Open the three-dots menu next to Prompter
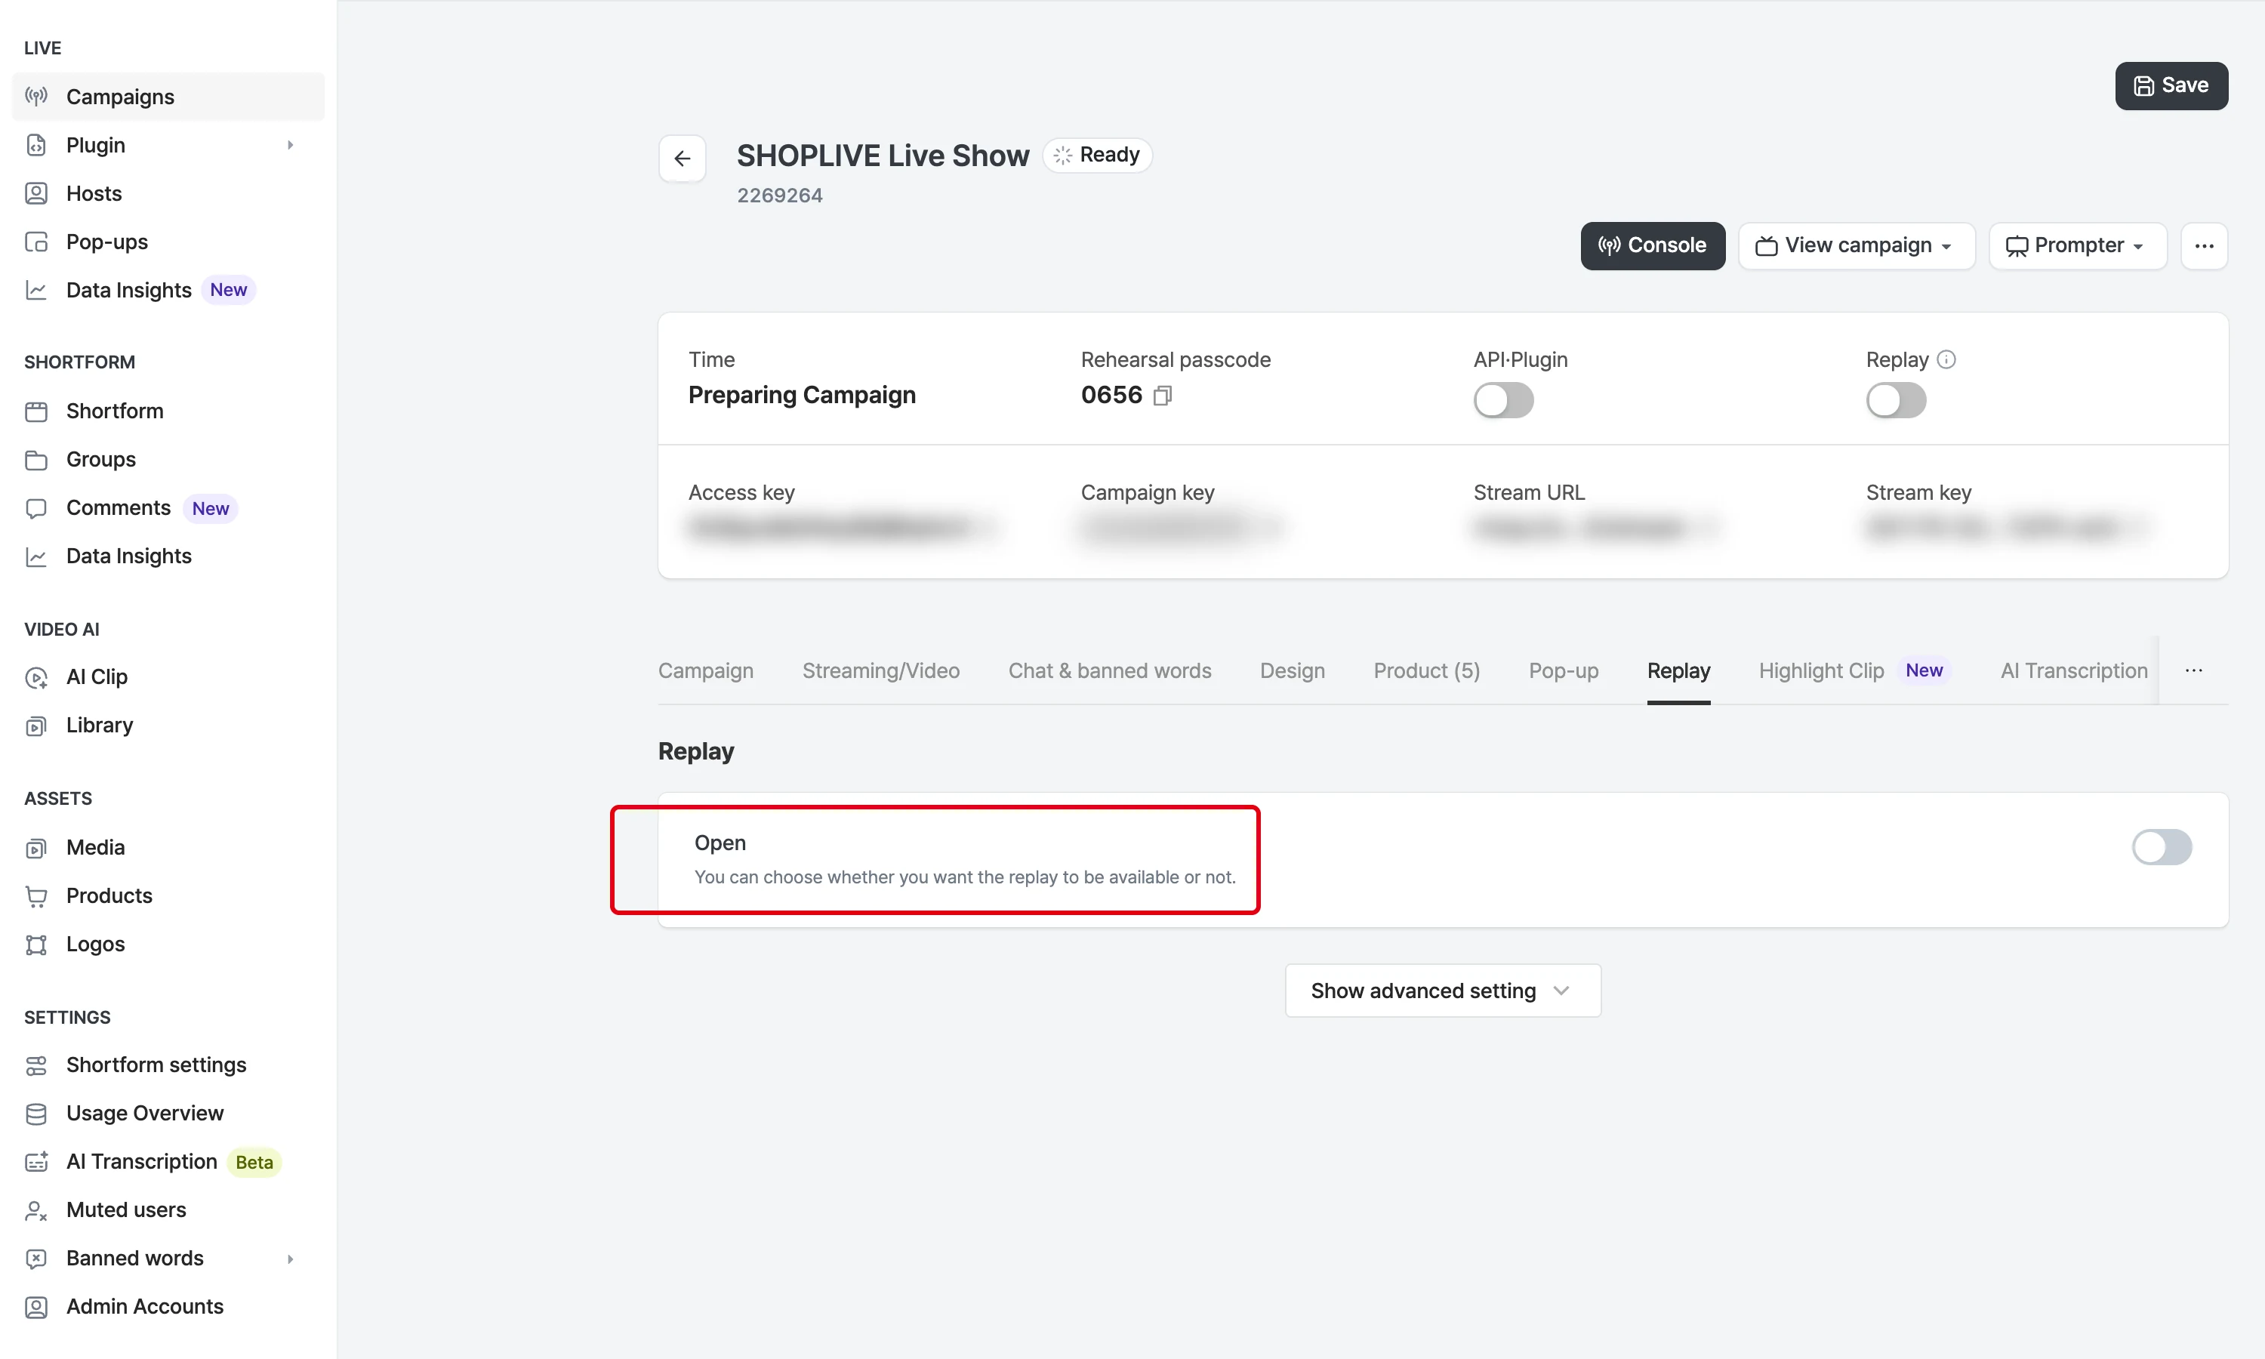This screenshot has width=2265, height=1359. 2204,245
